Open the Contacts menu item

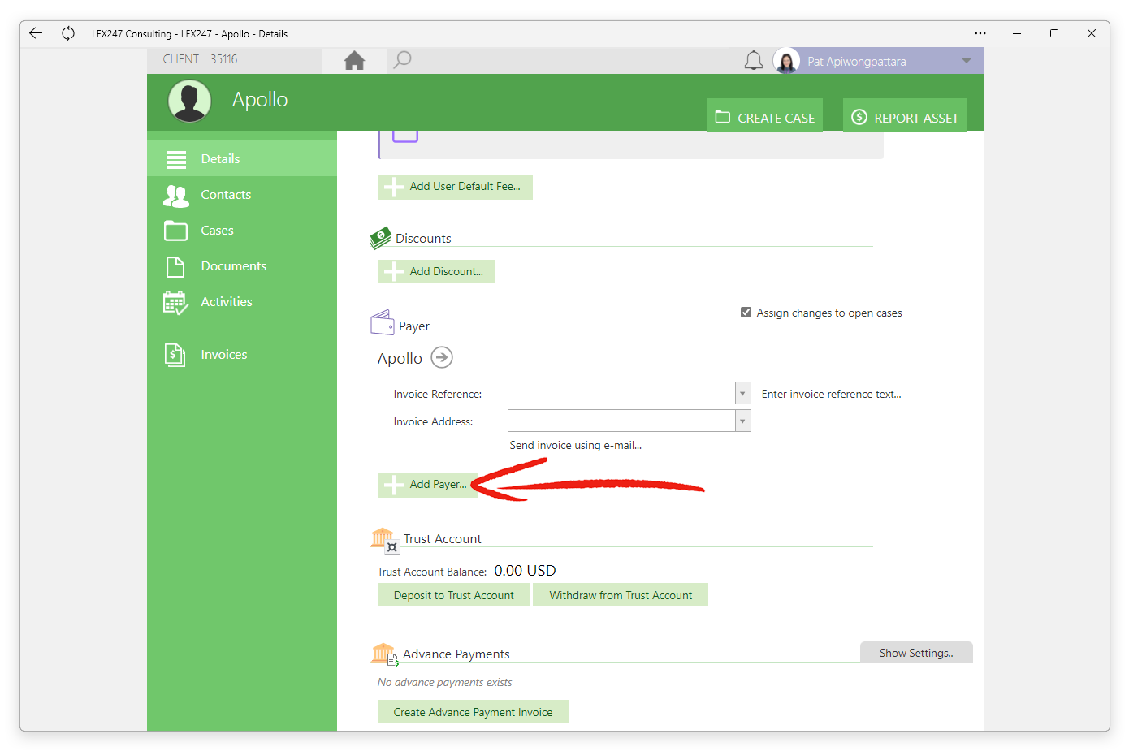(x=242, y=194)
